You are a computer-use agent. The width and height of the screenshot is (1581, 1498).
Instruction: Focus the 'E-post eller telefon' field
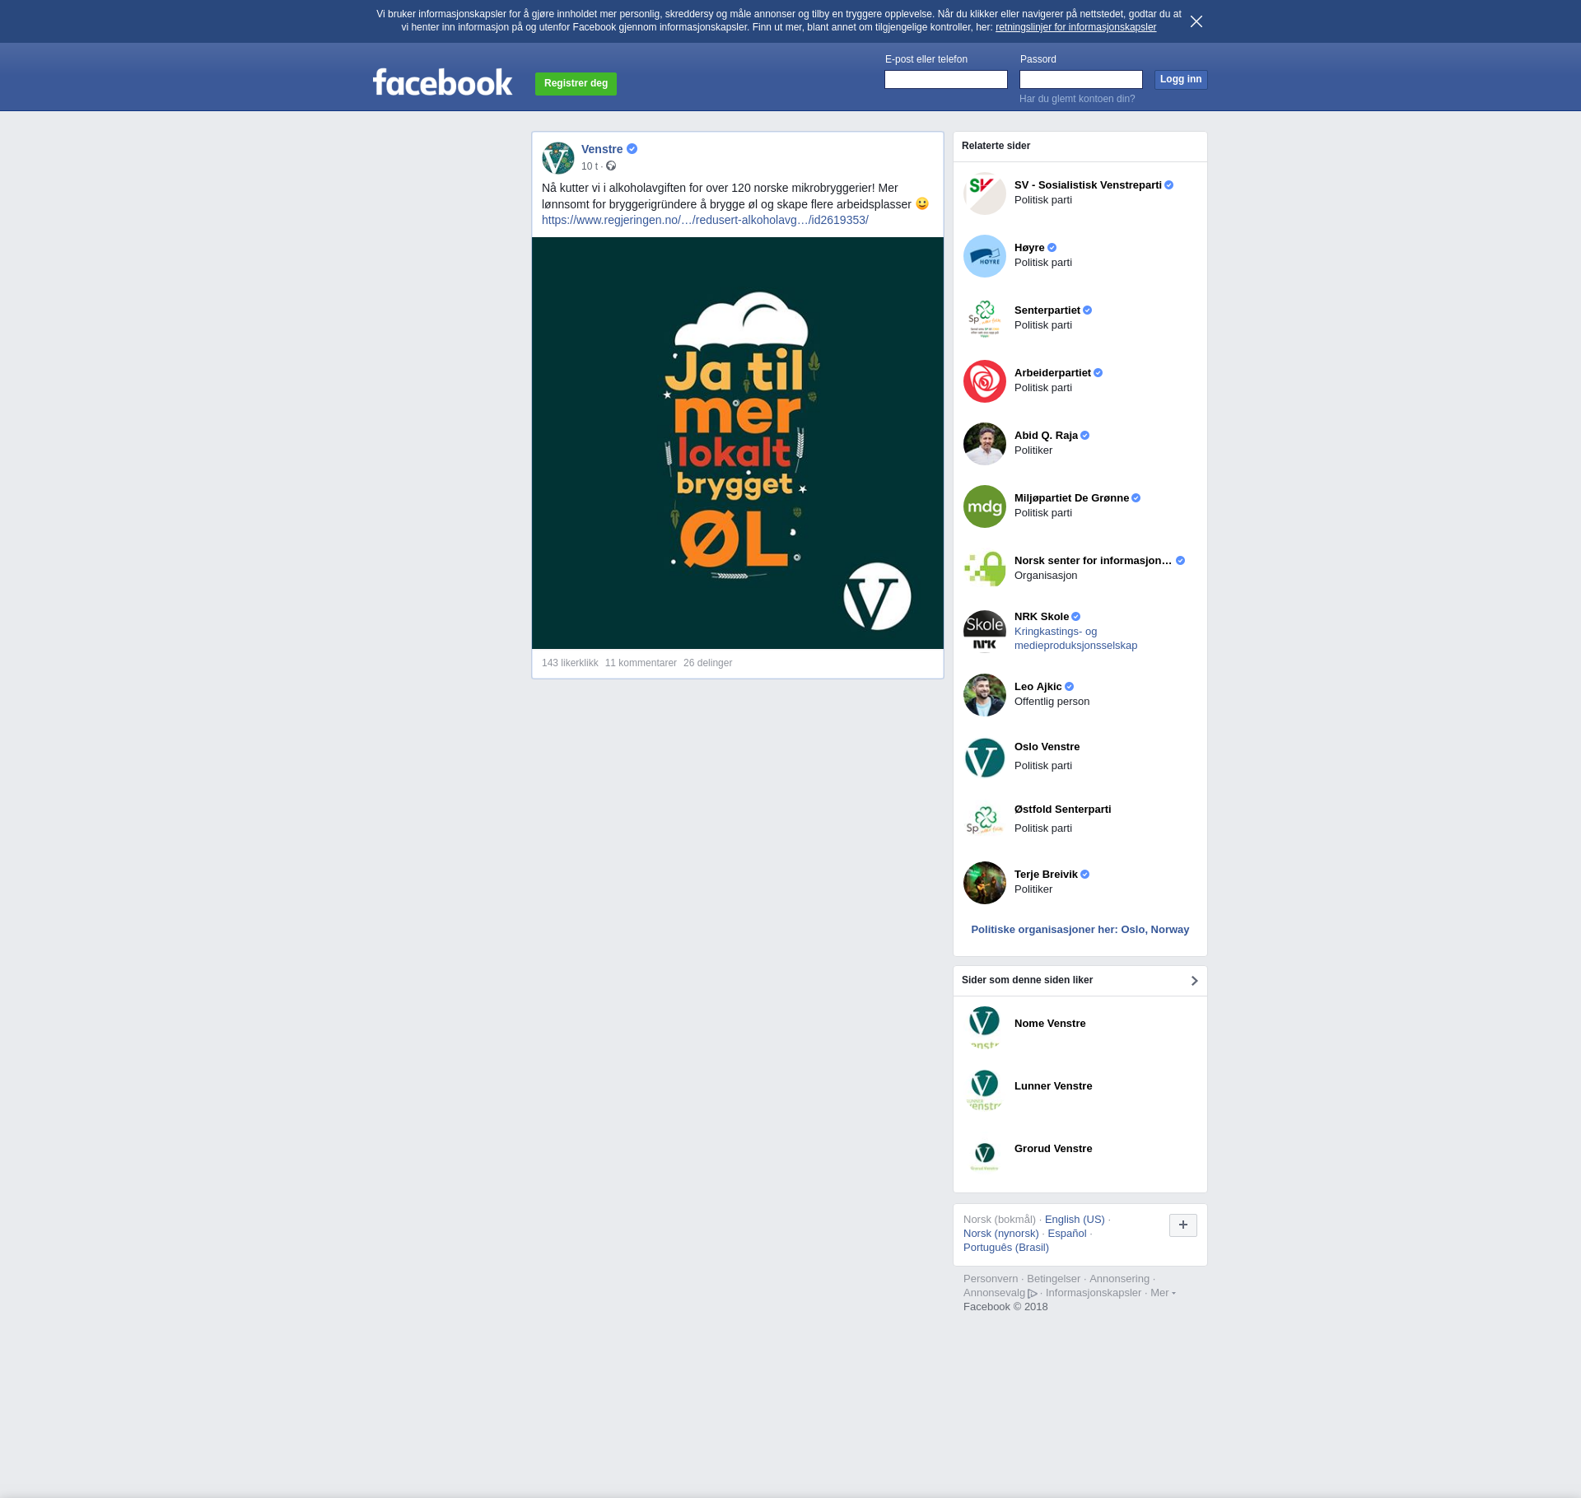(946, 79)
